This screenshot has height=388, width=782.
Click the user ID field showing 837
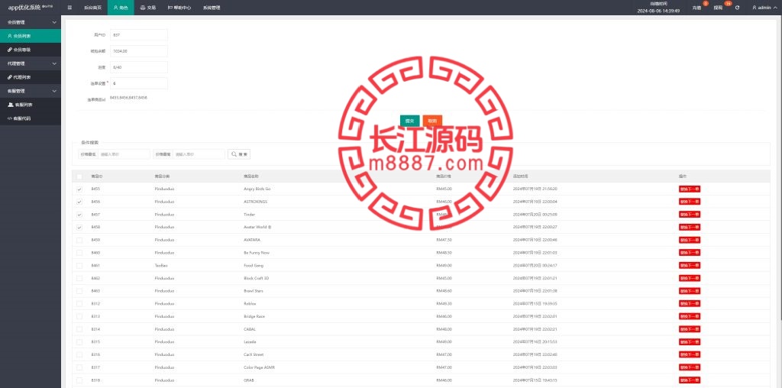(139, 35)
